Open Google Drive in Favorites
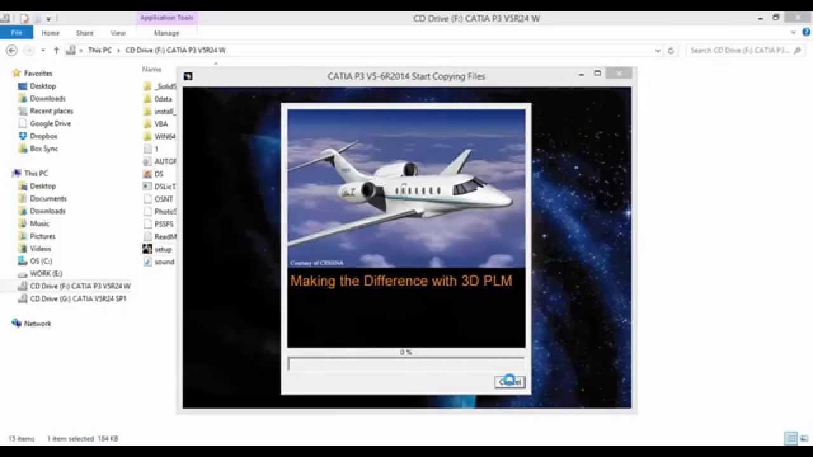 pyautogui.click(x=50, y=124)
